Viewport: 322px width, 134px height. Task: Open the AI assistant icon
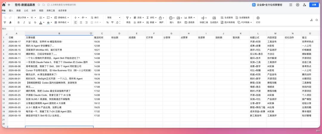(297, 5)
